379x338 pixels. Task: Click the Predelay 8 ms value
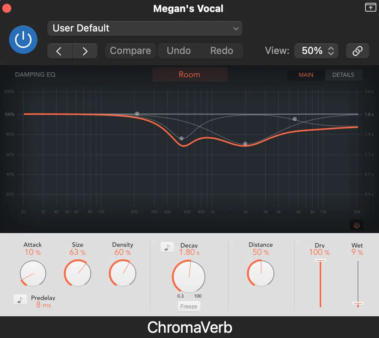(x=44, y=305)
